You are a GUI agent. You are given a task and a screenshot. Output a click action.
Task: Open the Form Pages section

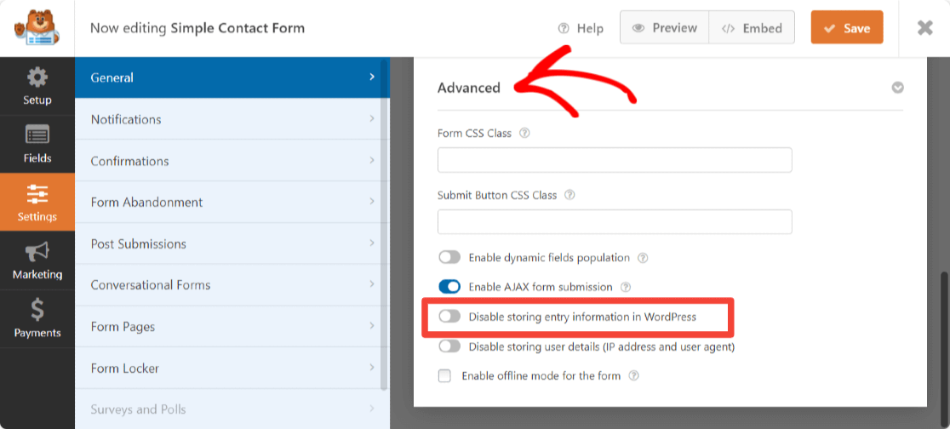pyautogui.click(x=231, y=327)
